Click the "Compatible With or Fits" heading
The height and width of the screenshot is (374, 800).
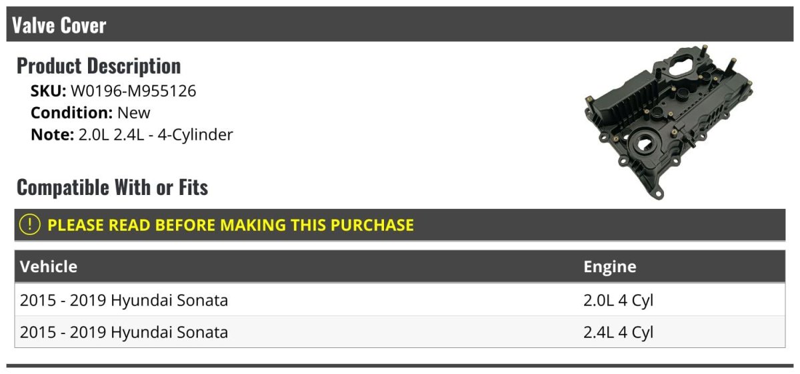pyautogui.click(x=112, y=188)
